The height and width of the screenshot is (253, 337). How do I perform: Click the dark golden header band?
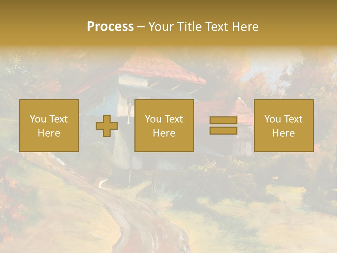(168, 9)
